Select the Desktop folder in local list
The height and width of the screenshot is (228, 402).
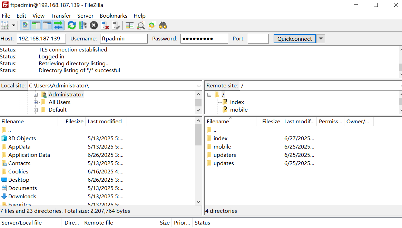point(19,180)
